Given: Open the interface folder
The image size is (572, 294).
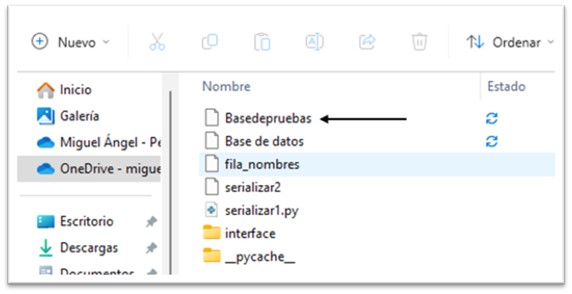Looking at the screenshot, I should 250,233.
